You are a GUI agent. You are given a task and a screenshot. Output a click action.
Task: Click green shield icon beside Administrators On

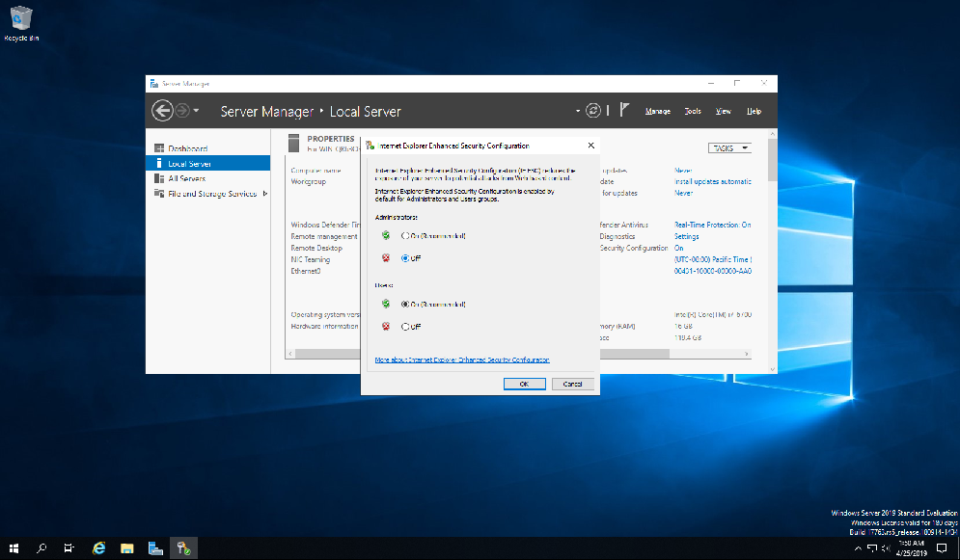pyautogui.click(x=386, y=235)
